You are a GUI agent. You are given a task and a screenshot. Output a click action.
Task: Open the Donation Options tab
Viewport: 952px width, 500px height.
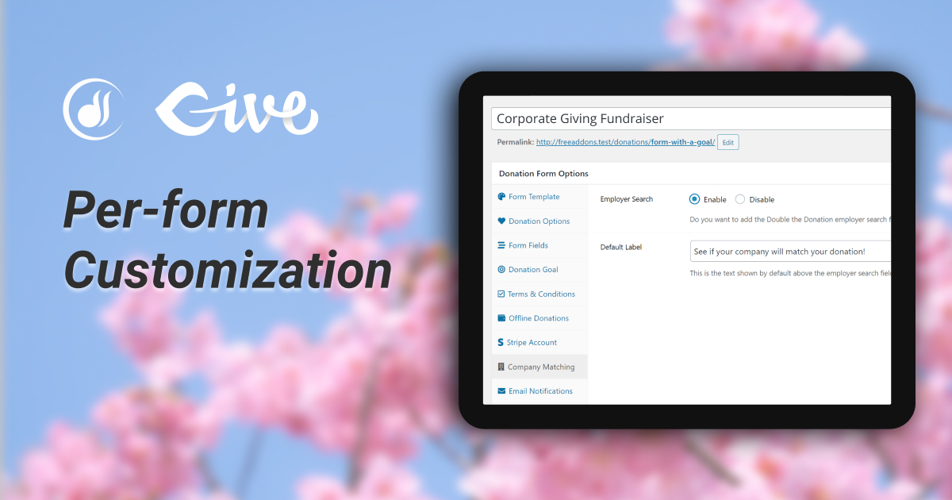point(540,221)
